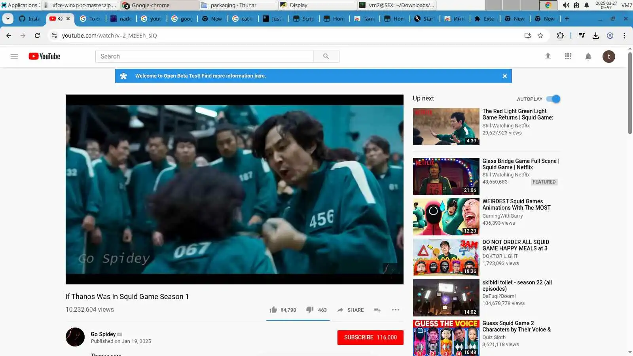Open the skibidi toilet season 22 thumbnail
633x356 pixels.
coord(446,298)
